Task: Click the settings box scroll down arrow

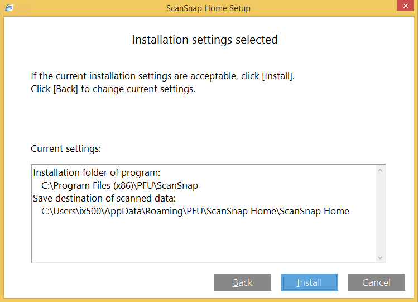Action: tap(381, 257)
